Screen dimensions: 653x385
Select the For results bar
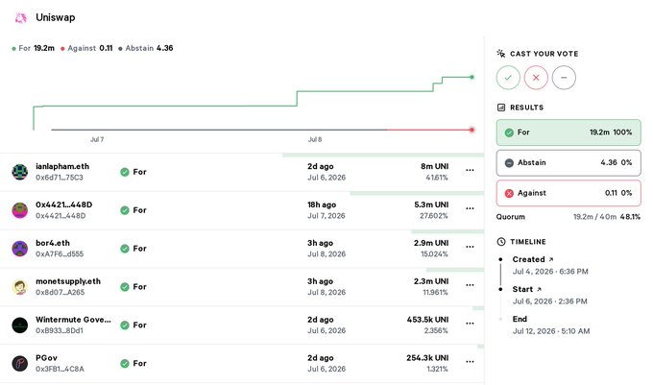(x=568, y=132)
